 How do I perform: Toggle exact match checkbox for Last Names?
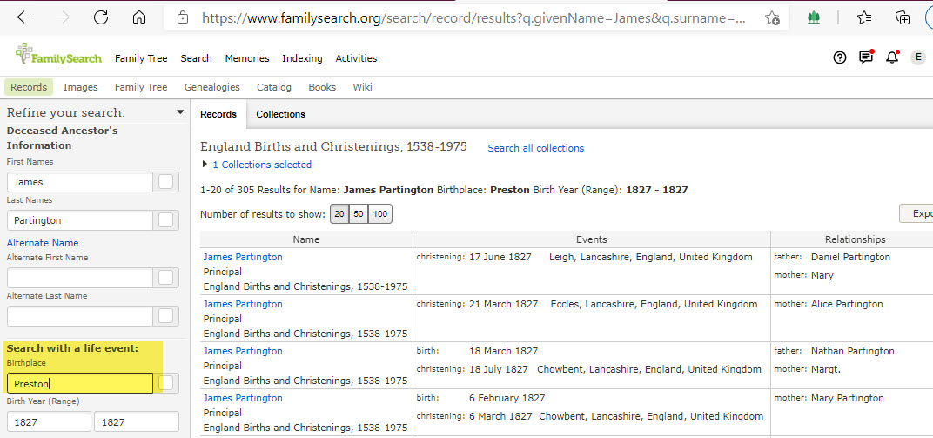coord(166,220)
